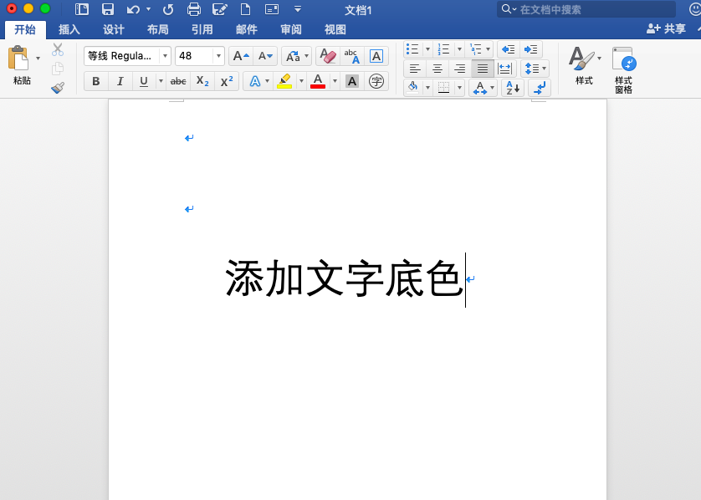
Task: Increase font size with the A up button
Action: pos(241,56)
